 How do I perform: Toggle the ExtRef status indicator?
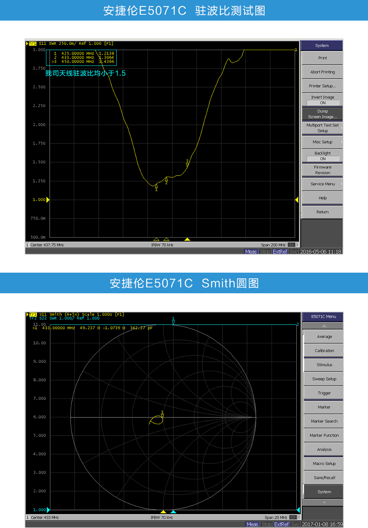click(x=280, y=251)
